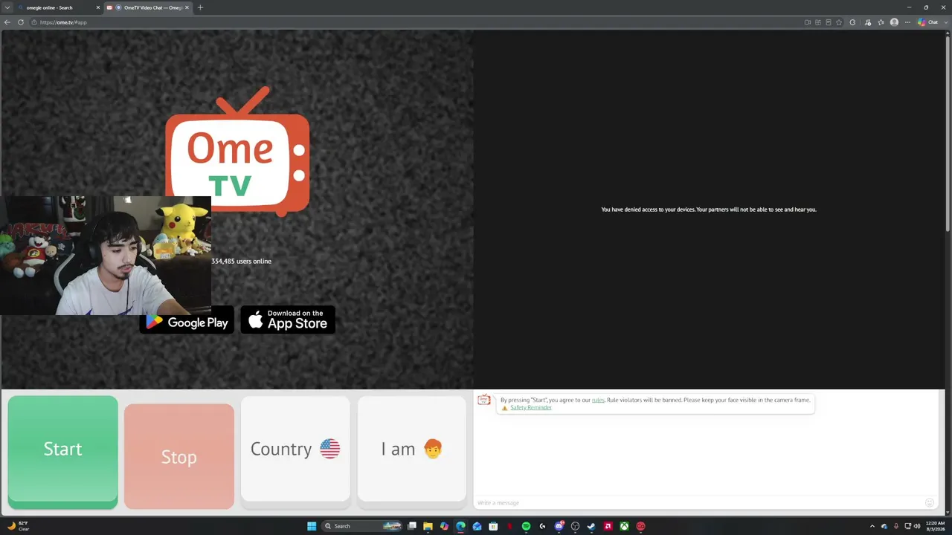Click the red Stop button
The image size is (952, 535).
pos(179,456)
